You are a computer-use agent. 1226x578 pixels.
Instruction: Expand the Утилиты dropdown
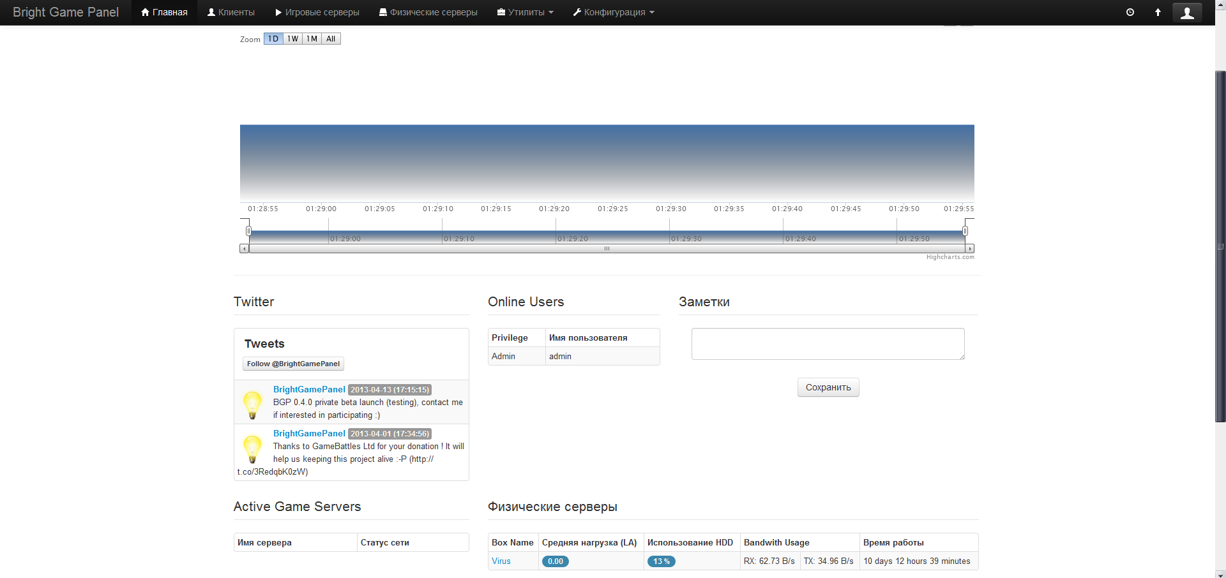tap(525, 12)
